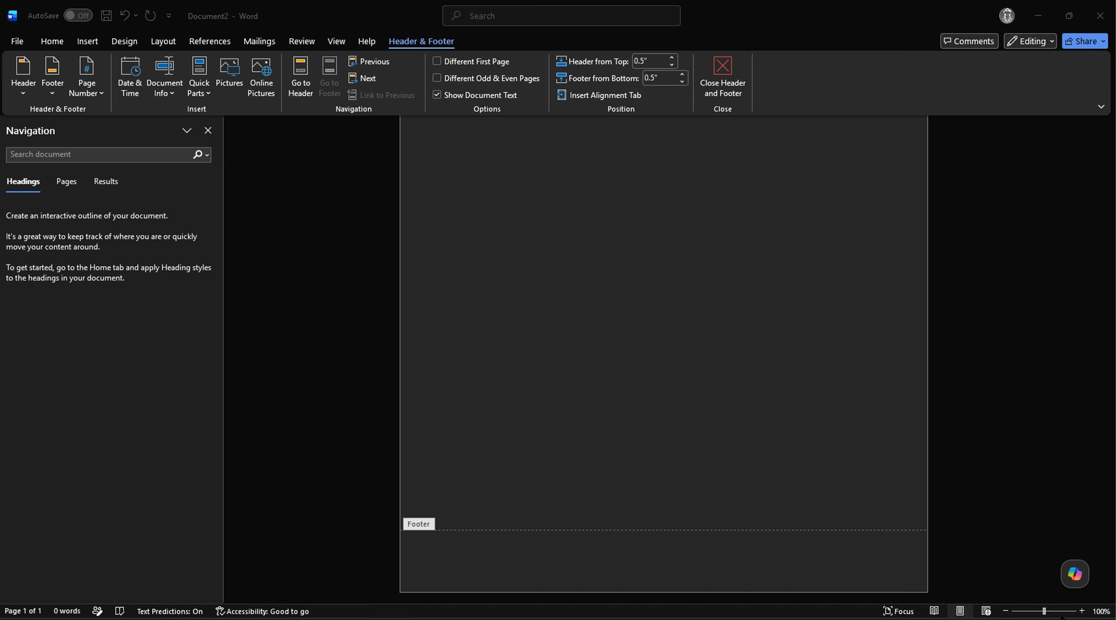The image size is (1116, 620).
Task: Open the Page Number menu
Action: (x=86, y=77)
